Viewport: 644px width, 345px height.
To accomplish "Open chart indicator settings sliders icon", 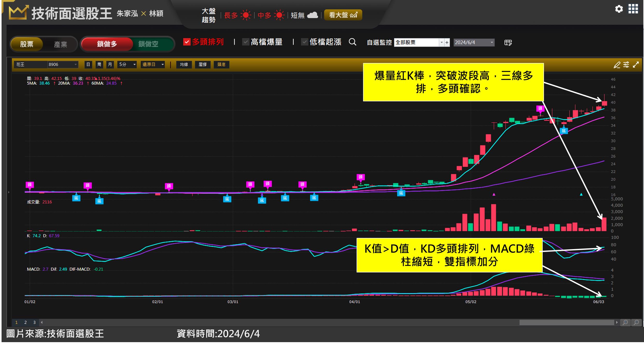I will pos(626,65).
